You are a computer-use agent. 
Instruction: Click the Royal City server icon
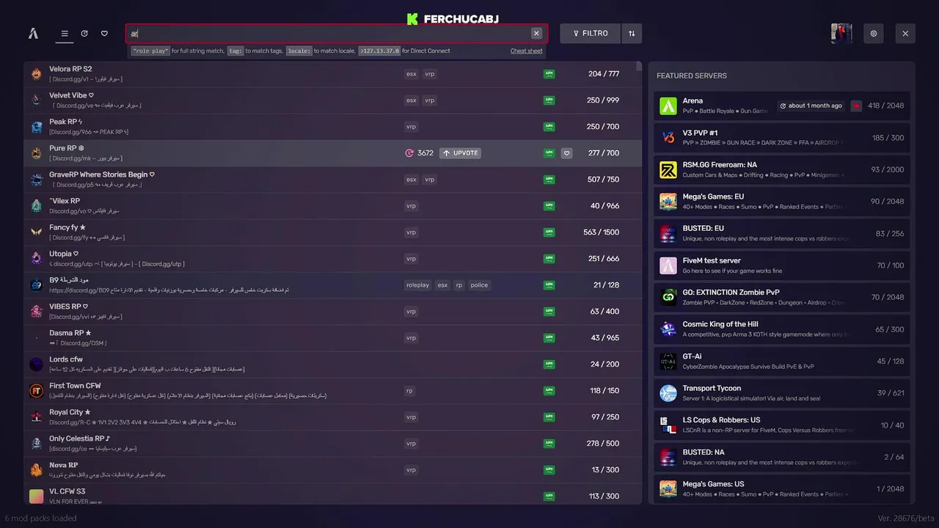pos(37,417)
